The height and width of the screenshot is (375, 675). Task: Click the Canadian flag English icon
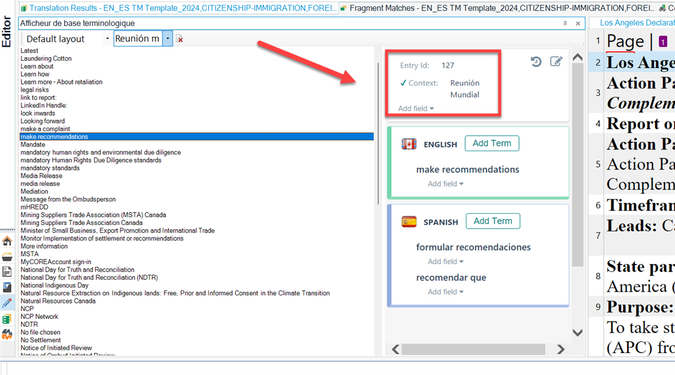tap(409, 144)
